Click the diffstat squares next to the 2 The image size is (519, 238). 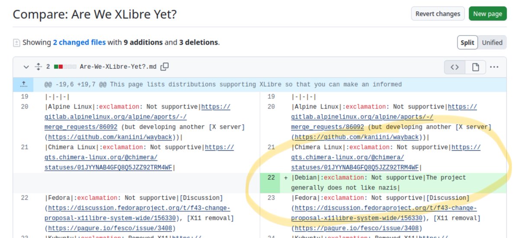click(x=65, y=67)
